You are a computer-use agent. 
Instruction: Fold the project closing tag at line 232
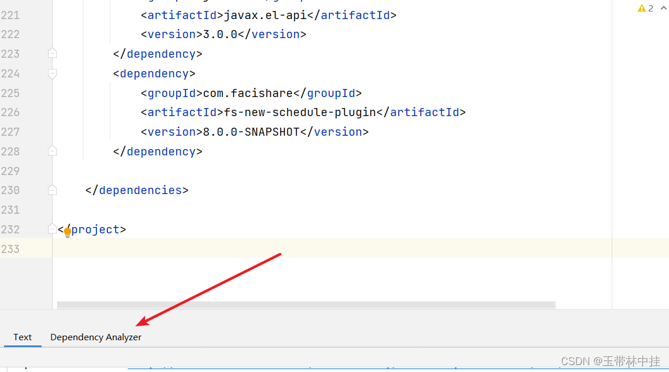point(52,229)
